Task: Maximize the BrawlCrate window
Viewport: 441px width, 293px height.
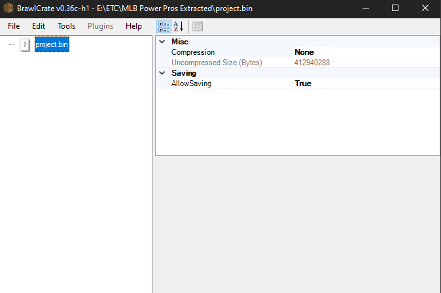Action: 395,8
